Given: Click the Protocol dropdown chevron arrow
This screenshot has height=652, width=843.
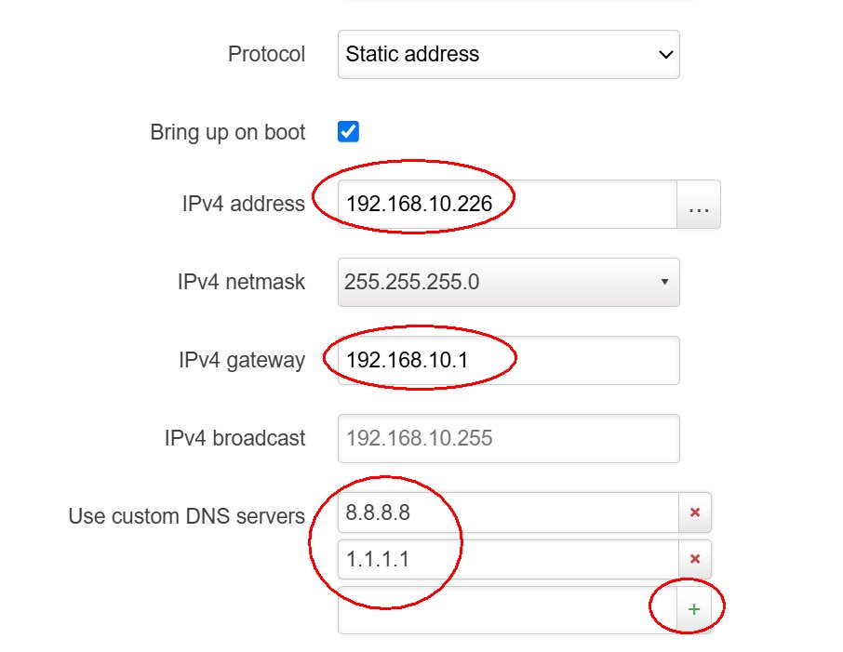Looking at the screenshot, I should (x=665, y=54).
